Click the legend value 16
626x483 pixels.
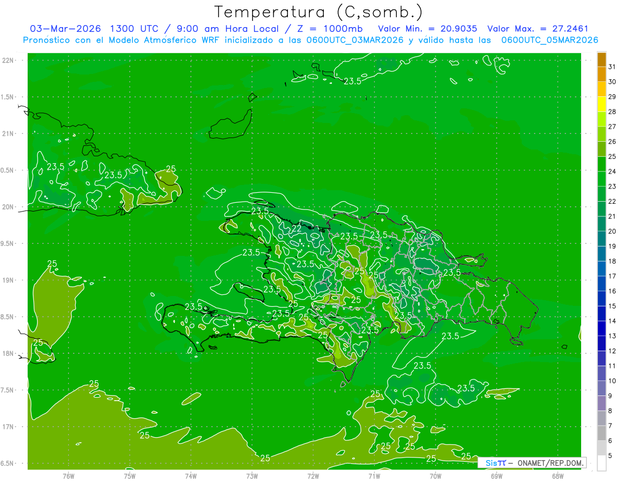(612, 291)
